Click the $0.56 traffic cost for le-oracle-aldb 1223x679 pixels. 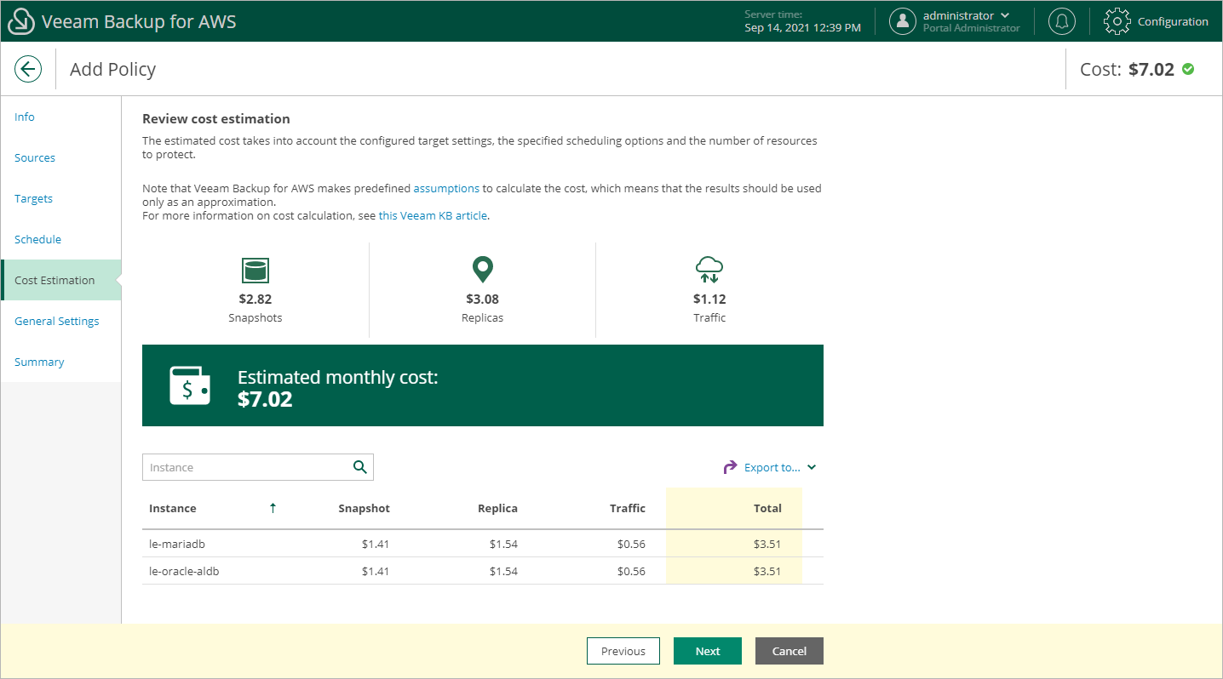(x=631, y=571)
